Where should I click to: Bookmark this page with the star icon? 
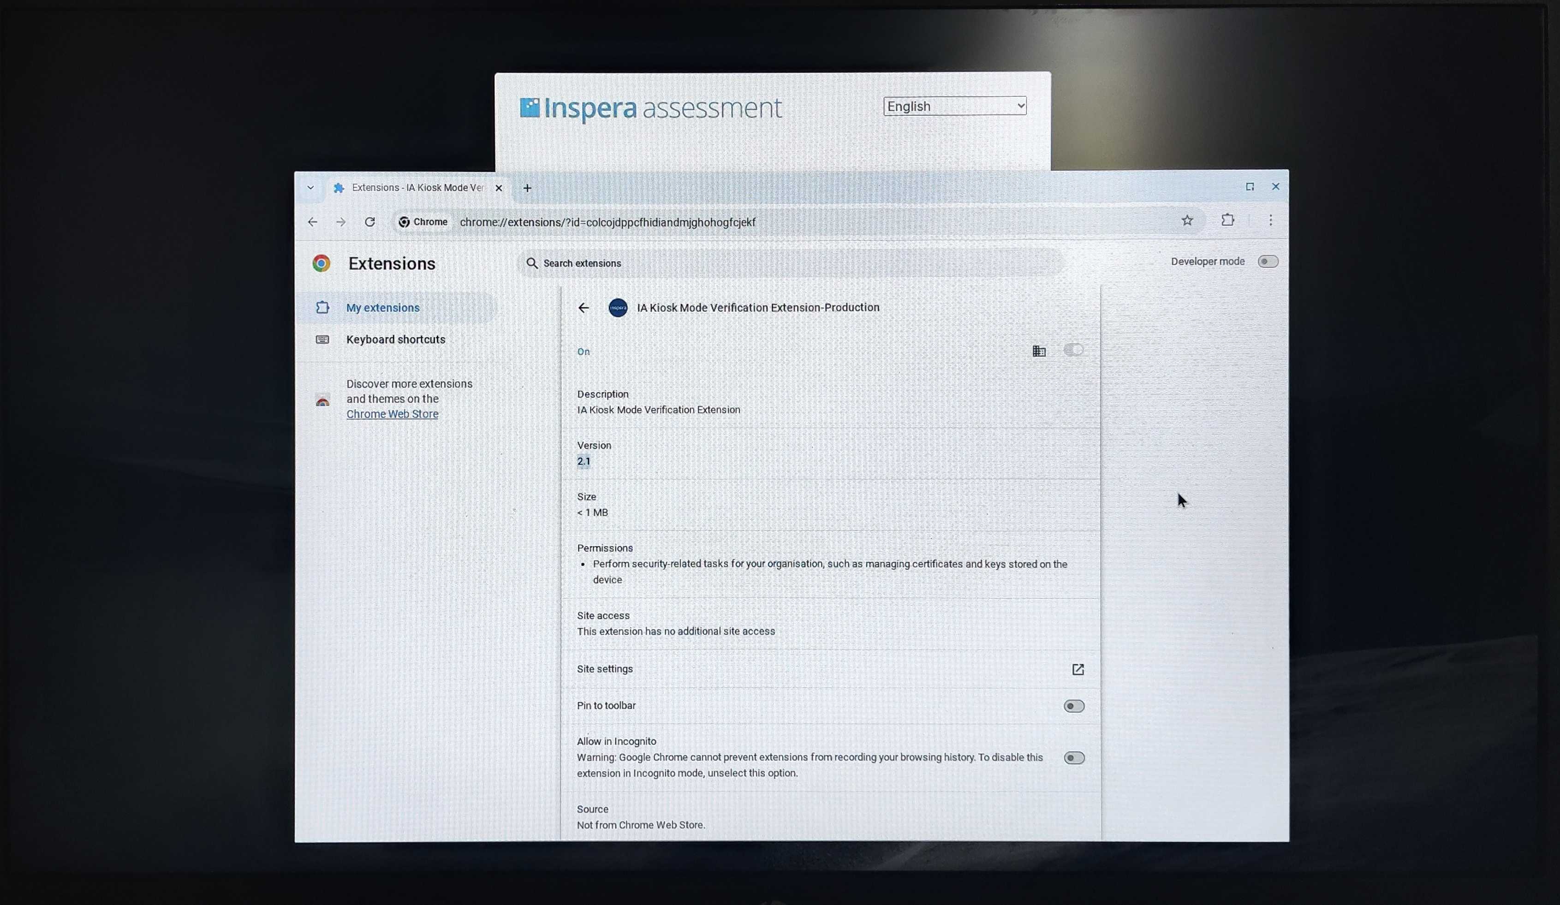coord(1187,220)
